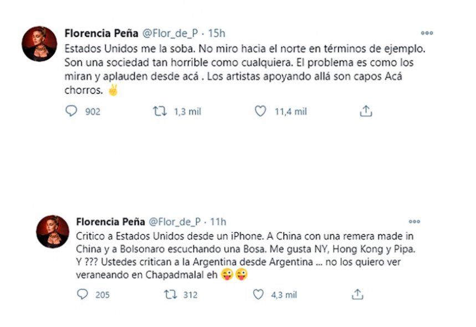The height and width of the screenshot is (327, 476).
Task: Open the share icon on the first tweet
Action: coord(365,111)
